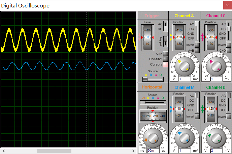The width and height of the screenshot is (232, 154).
Task: Toggle Channel A Invert button
Action: [x=197, y=45]
